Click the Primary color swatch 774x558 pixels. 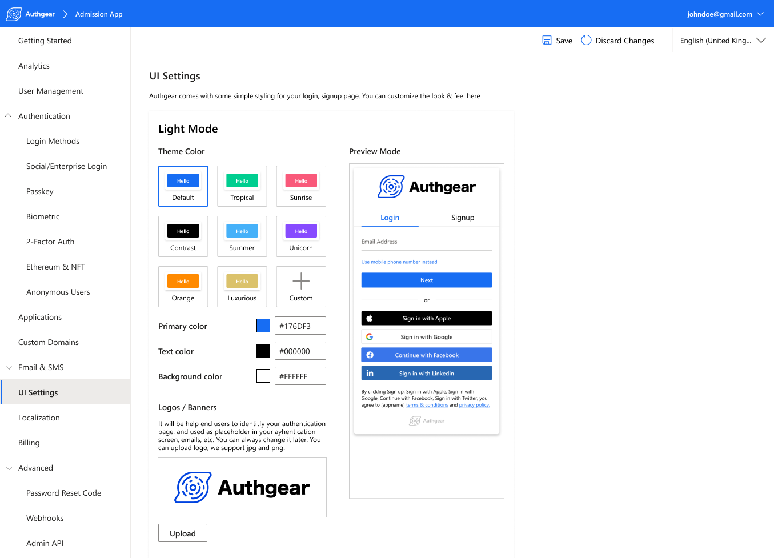263,325
